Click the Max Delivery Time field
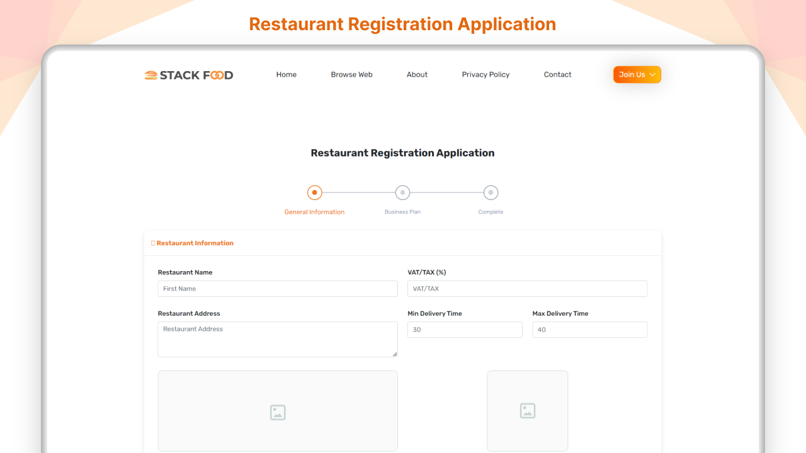The width and height of the screenshot is (806, 453). point(589,330)
